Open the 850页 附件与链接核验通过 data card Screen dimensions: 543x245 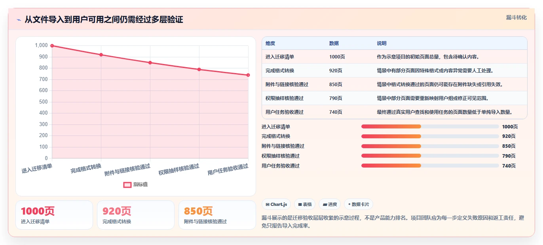[217, 215]
